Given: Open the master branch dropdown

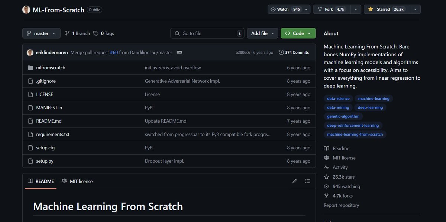Looking at the screenshot, I should 41,33.
